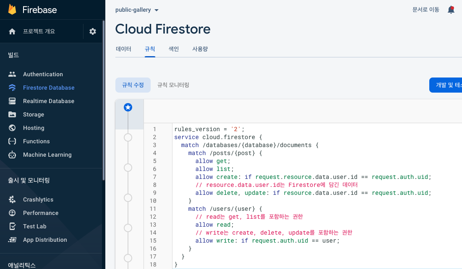Open Functions in the sidebar
The height and width of the screenshot is (269, 462).
click(36, 141)
